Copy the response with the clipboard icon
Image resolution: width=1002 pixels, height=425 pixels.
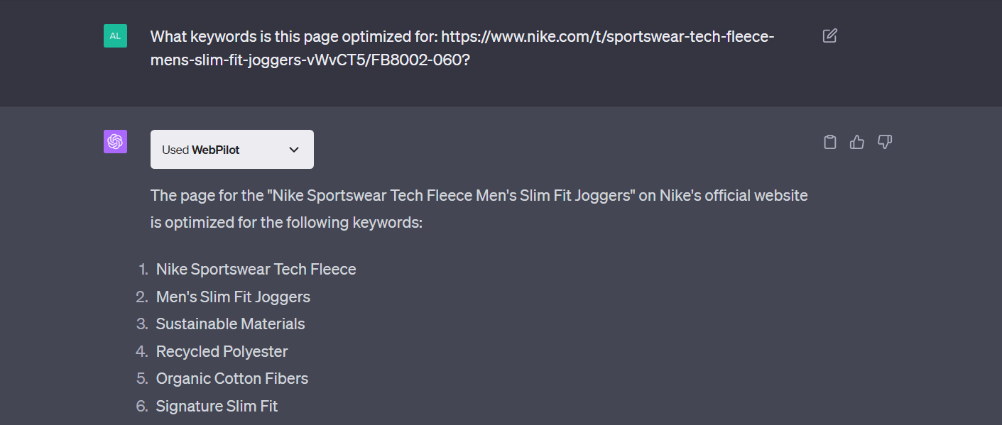(829, 142)
